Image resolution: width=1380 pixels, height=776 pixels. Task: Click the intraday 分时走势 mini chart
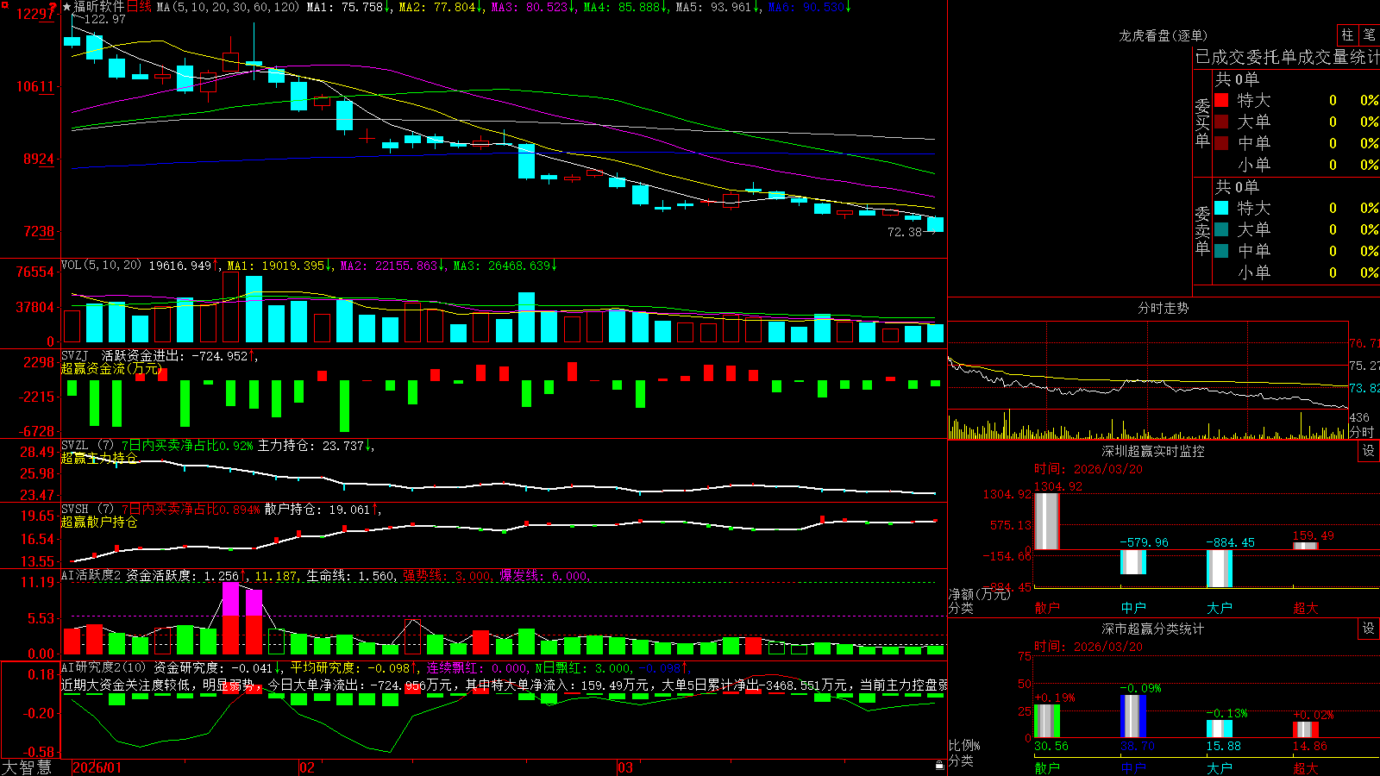point(1148,380)
